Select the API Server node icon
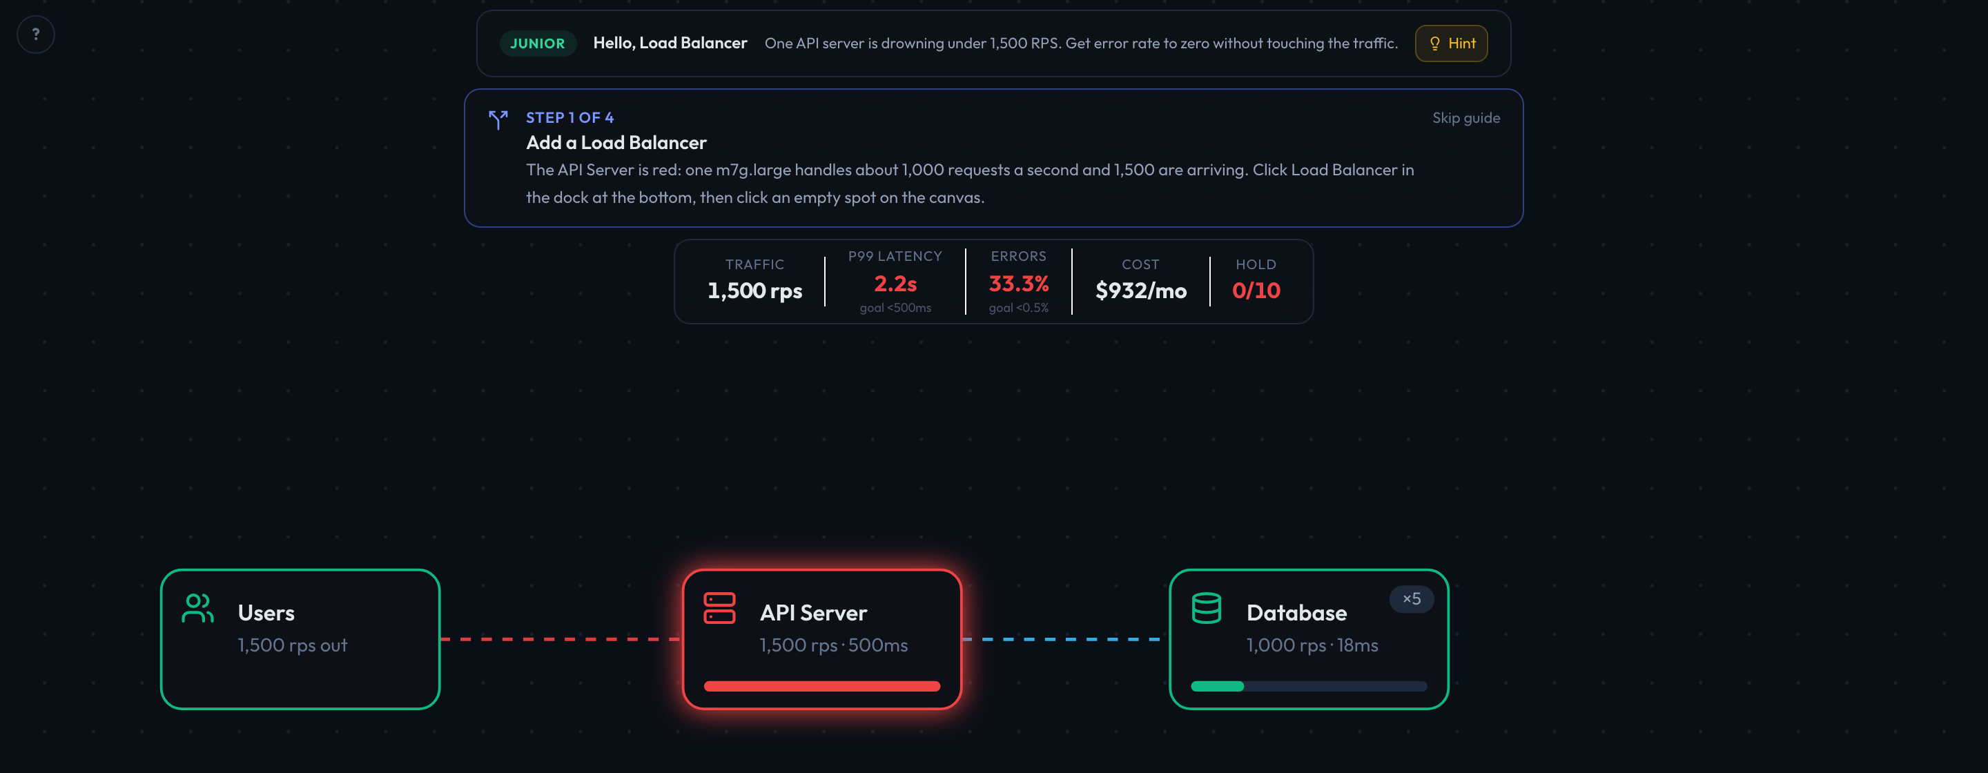The height and width of the screenshot is (773, 1988). pyautogui.click(x=719, y=608)
